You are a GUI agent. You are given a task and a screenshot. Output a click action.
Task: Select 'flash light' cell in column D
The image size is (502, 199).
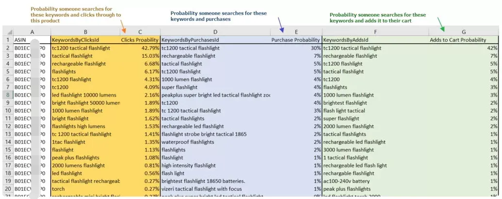pos(215,173)
